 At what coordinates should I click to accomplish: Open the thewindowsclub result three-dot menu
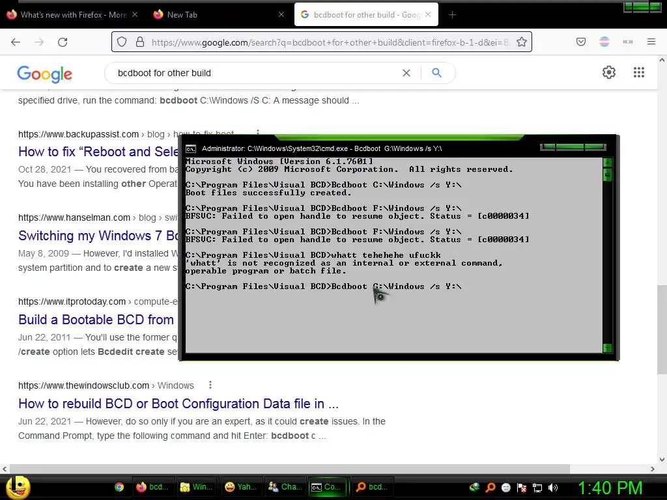[x=210, y=385]
